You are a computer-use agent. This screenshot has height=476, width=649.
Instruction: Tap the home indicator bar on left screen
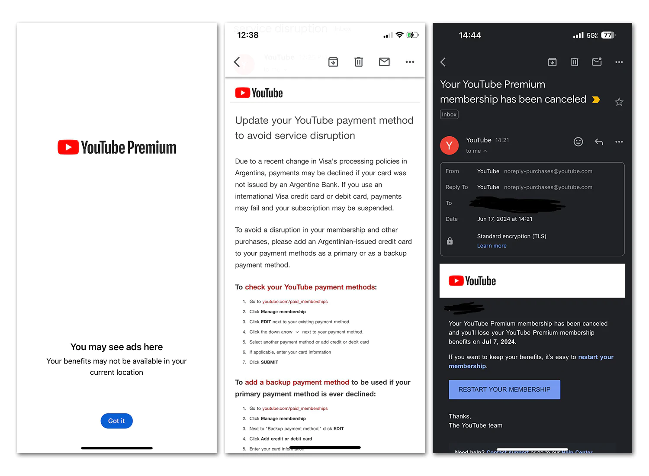point(117,448)
